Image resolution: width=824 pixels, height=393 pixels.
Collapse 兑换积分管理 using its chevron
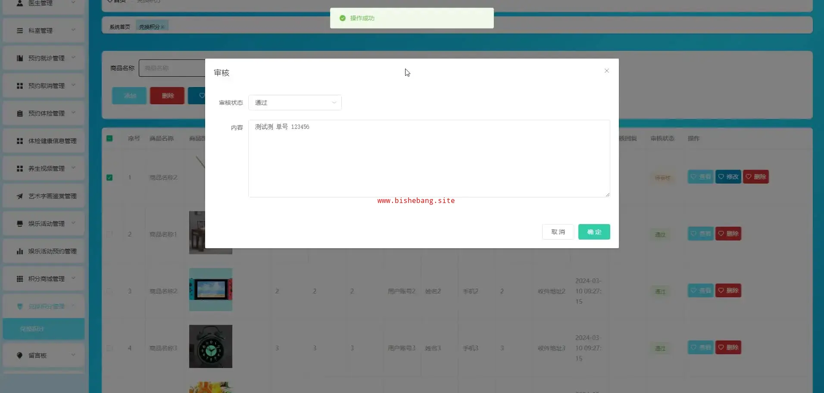[x=73, y=306]
